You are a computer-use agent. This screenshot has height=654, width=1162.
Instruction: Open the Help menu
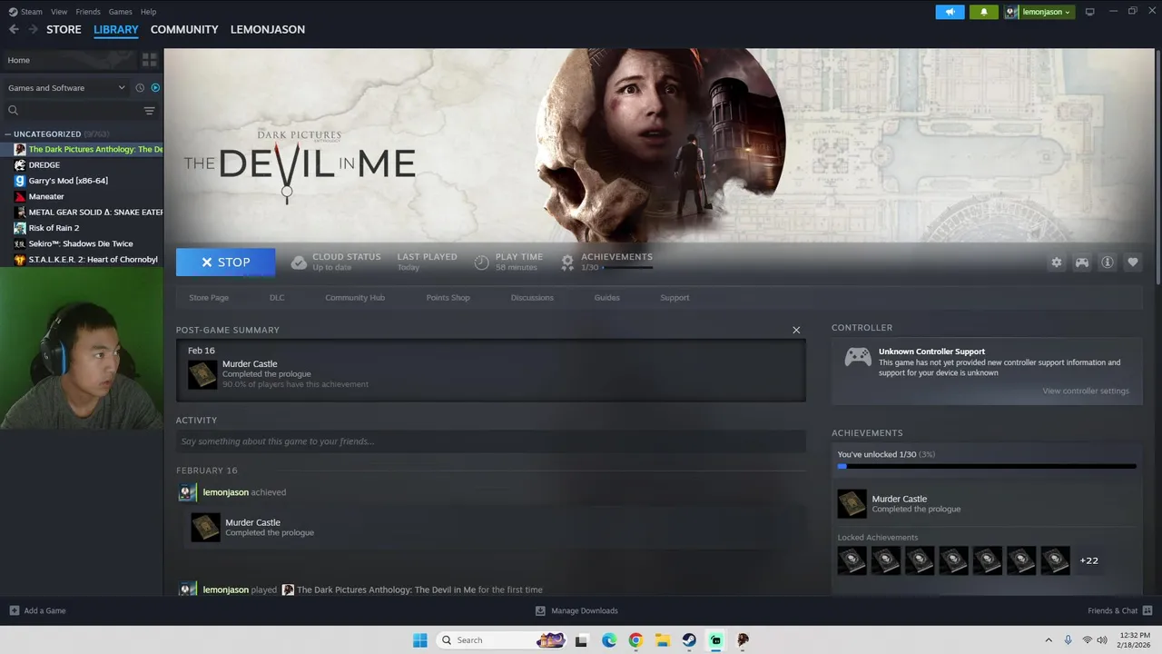(148, 12)
